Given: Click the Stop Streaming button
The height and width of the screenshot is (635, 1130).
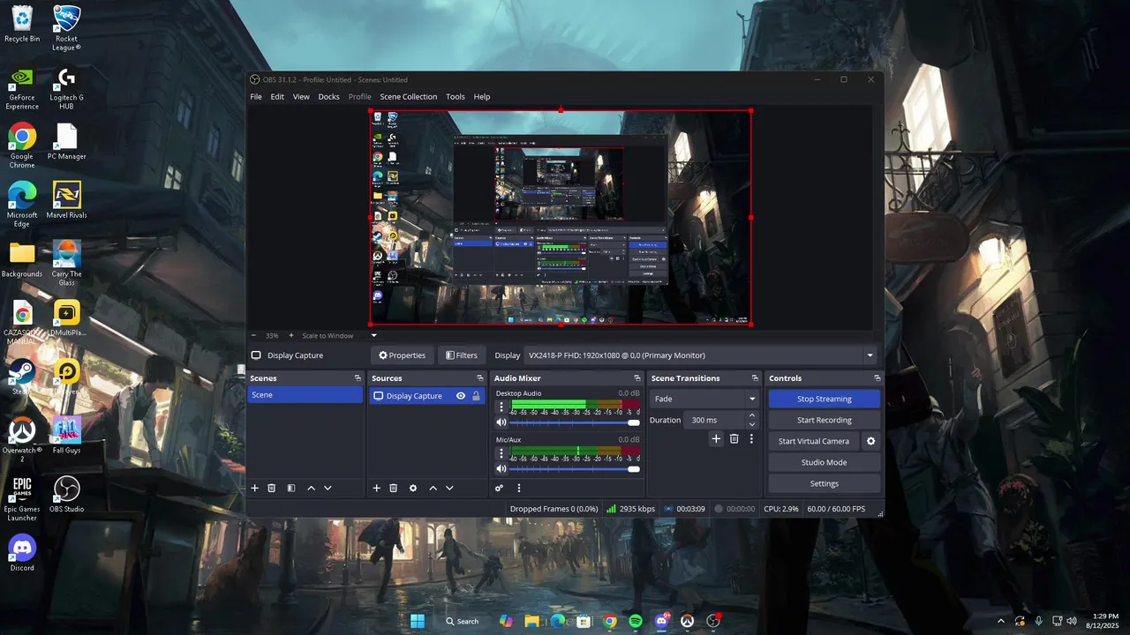Looking at the screenshot, I should tap(824, 399).
